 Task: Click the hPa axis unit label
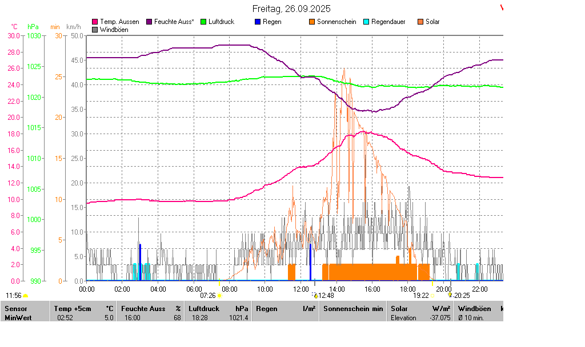click(x=33, y=27)
